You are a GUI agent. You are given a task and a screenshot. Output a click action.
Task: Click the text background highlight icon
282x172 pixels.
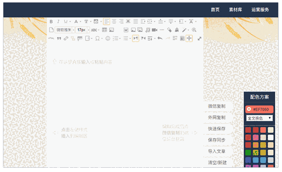(96, 22)
